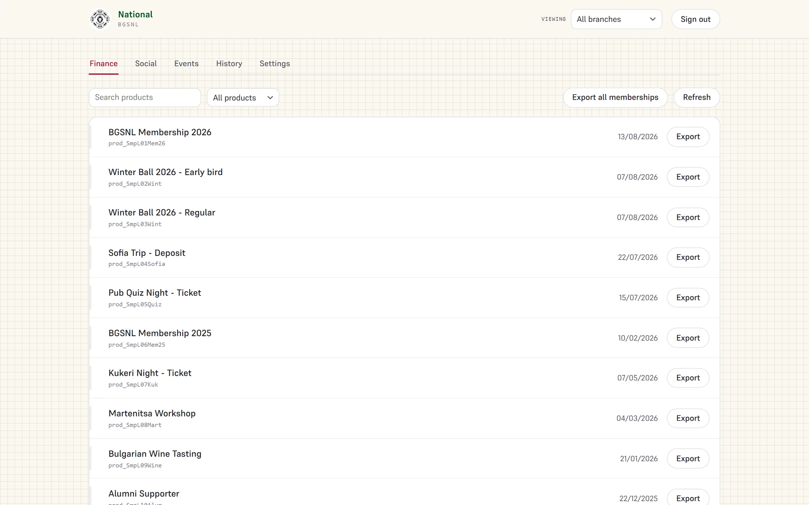Click Export all memberships
Screen dimensions: 809x505
(615, 97)
